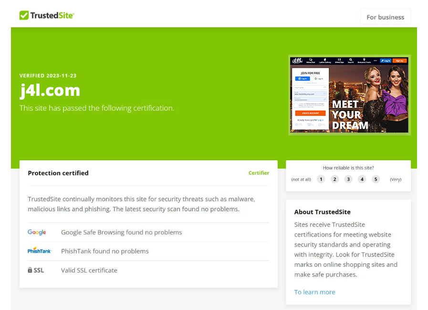Rate site reliability as 5
Screen dimensions: 428x310
click(x=376, y=179)
